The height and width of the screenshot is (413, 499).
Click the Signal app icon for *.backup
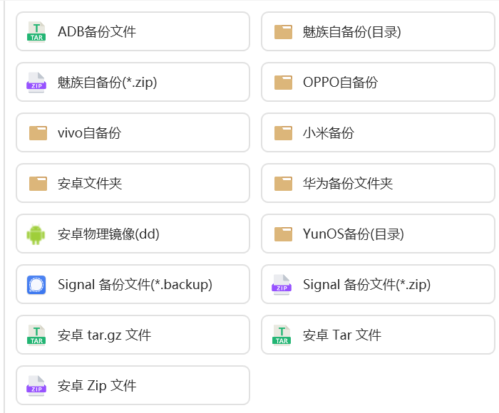click(x=36, y=285)
